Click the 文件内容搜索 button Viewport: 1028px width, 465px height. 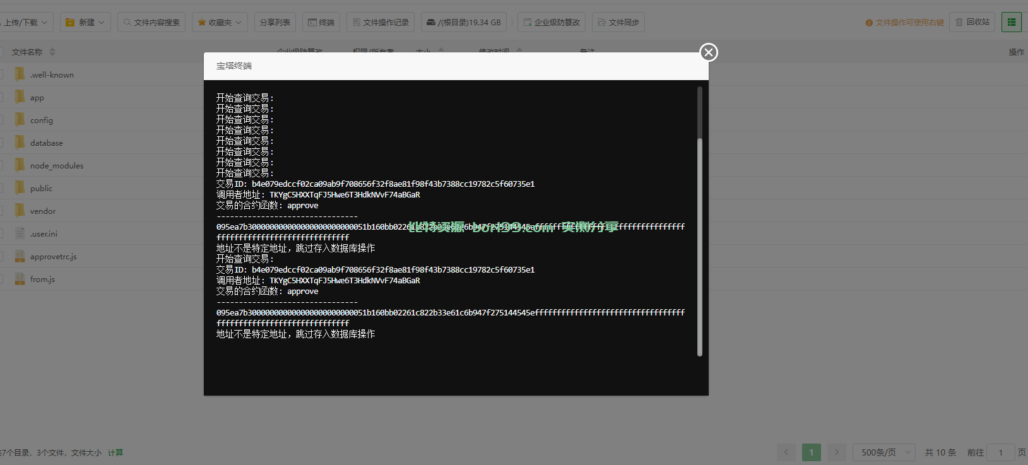[151, 22]
